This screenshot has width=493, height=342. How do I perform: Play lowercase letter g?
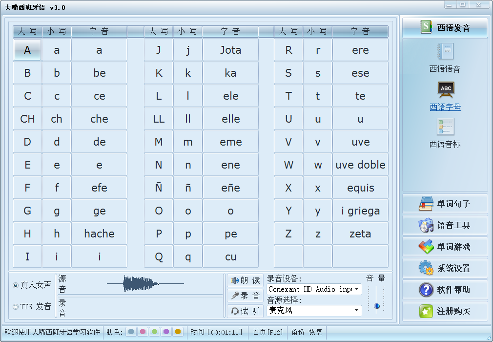point(57,211)
